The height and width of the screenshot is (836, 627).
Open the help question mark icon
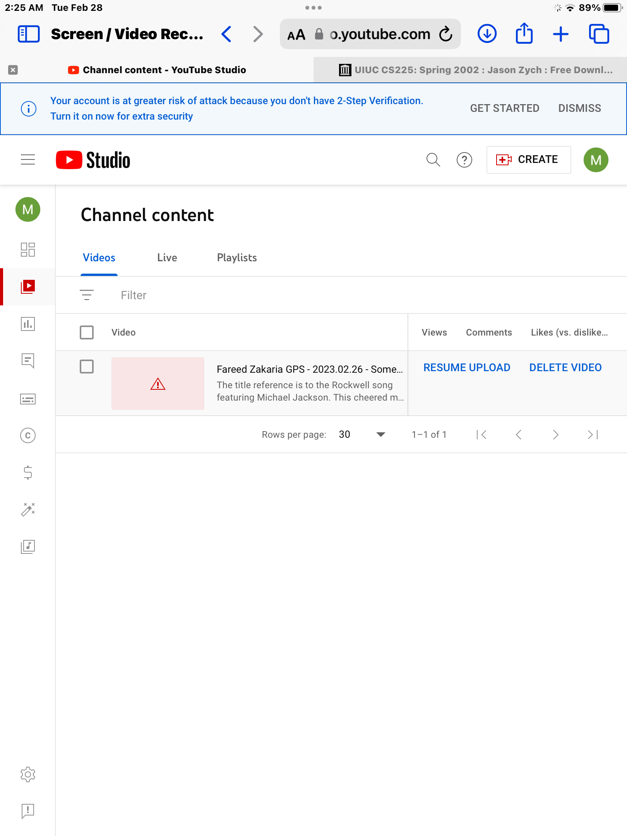tap(464, 159)
